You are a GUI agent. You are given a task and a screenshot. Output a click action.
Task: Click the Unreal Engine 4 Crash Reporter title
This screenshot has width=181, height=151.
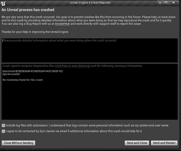coord(90,3)
